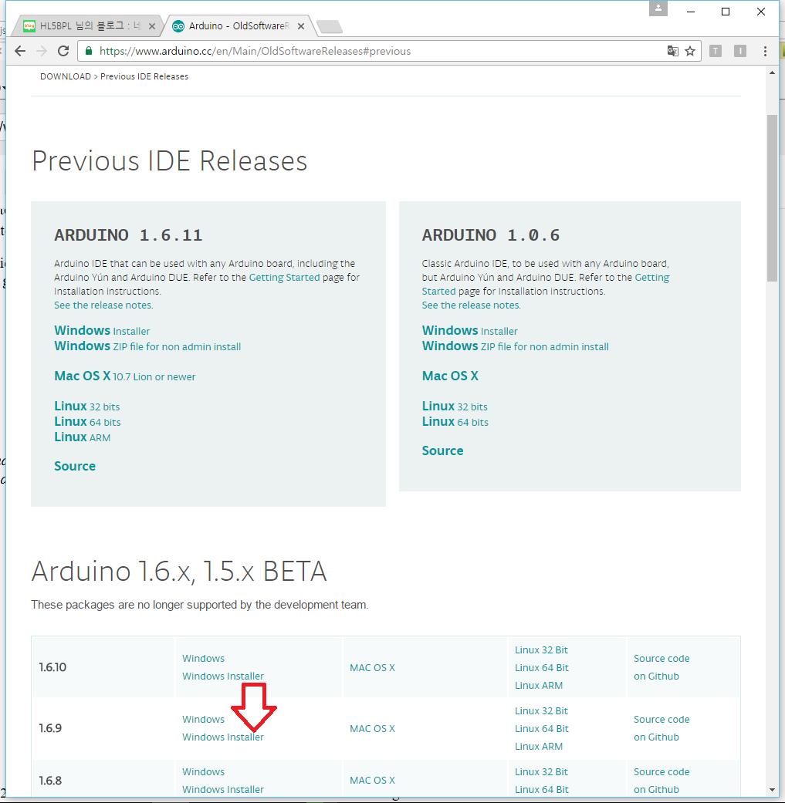Screen dimensions: 785x803
Task: Open the translate page icon
Action: [x=673, y=51]
